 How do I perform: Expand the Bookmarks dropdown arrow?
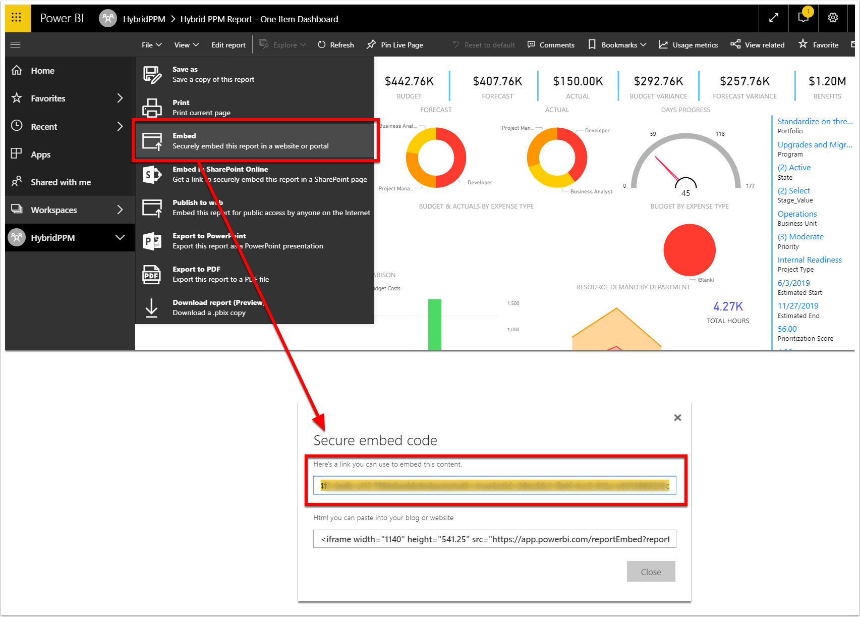[644, 44]
